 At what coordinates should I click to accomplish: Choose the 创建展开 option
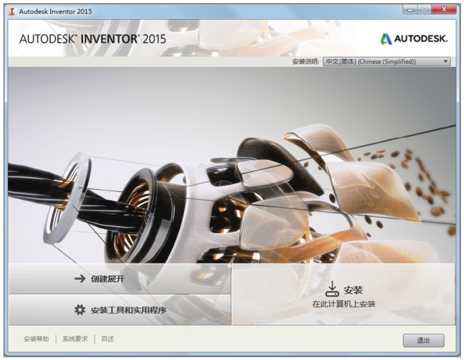click(x=108, y=279)
